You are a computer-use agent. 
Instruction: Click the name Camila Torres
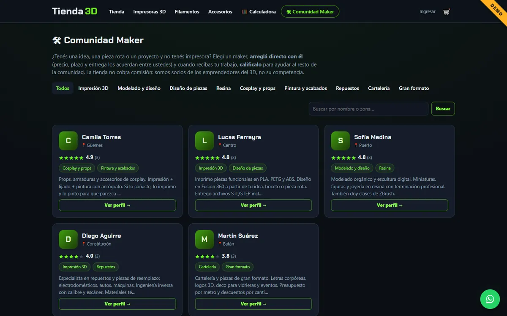(x=101, y=137)
